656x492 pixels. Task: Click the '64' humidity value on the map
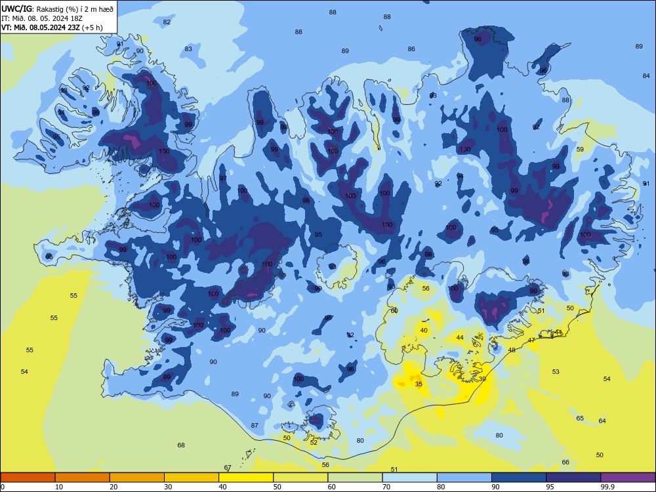[x=602, y=421]
